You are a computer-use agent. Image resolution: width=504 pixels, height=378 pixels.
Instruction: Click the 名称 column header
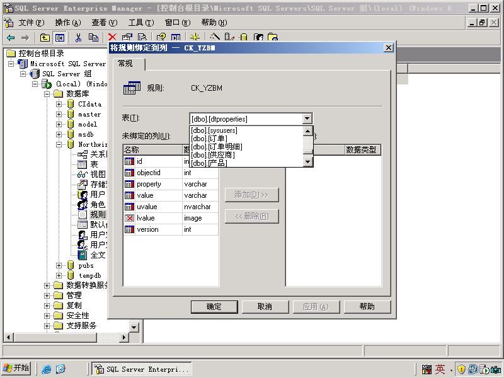153,150
